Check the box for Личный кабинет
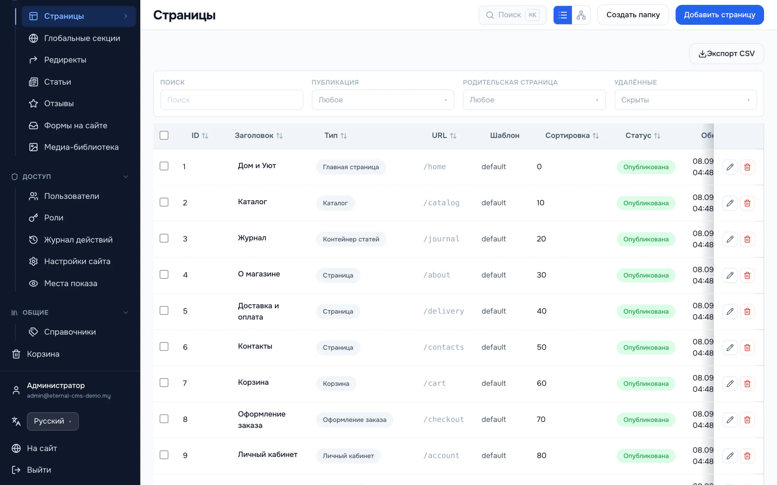Image resolution: width=777 pixels, height=485 pixels. pyautogui.click(x=164, y=455)
